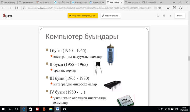Open a new browser tab
This screenshot has width=190, height=112.
click(161, 2)
